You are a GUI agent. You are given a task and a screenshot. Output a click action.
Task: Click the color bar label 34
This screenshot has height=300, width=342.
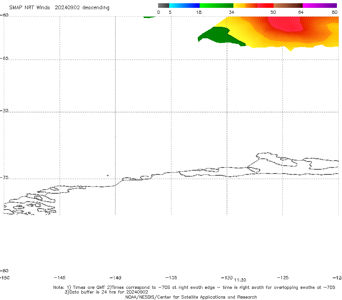(232, 12)
